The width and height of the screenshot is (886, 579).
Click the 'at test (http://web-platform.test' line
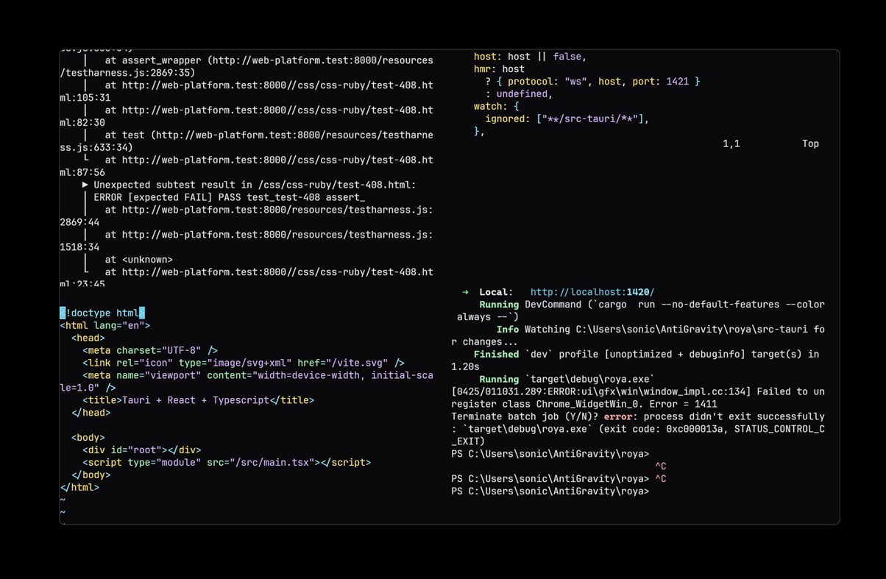pos(269,135)
